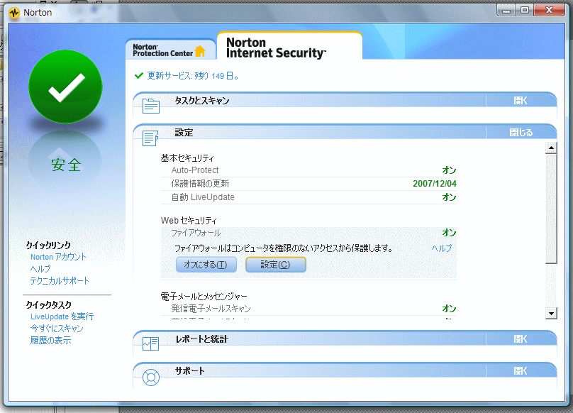Close the Norton window
The height and width of the screenshot is (413, 573).
click(550, 11)
